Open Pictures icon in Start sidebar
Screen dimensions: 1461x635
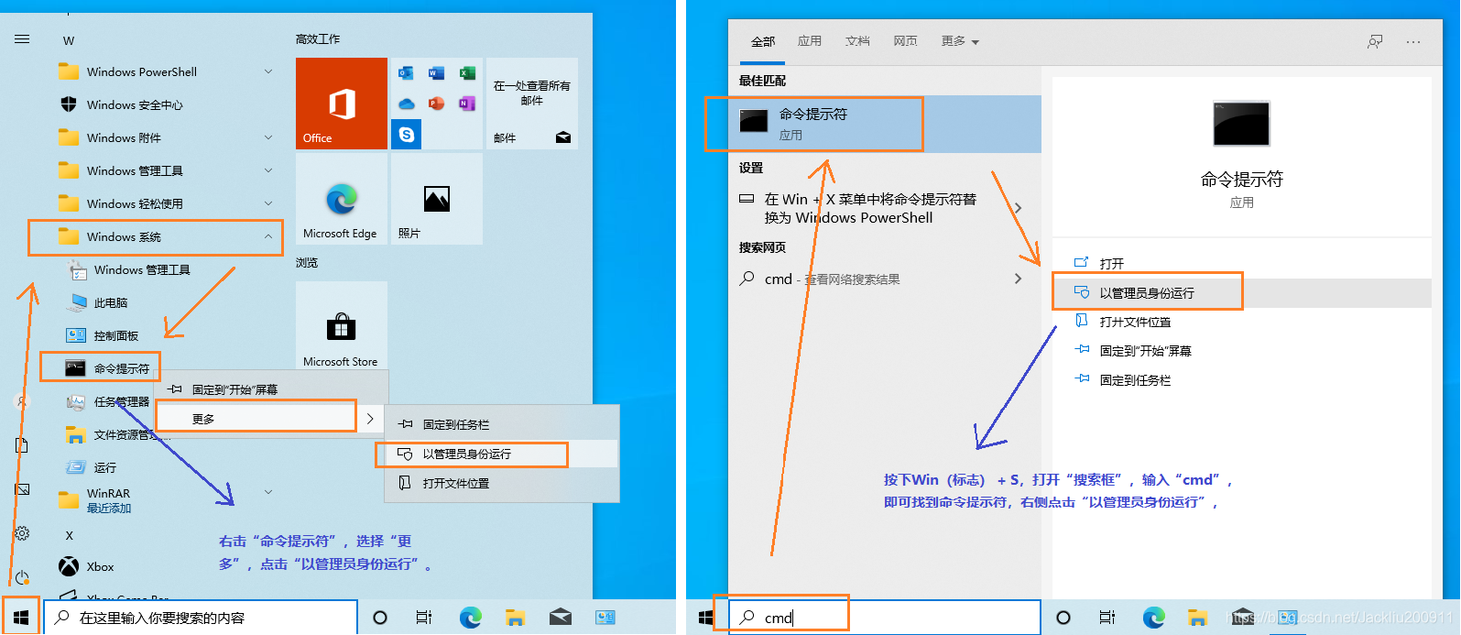(22, 489)
